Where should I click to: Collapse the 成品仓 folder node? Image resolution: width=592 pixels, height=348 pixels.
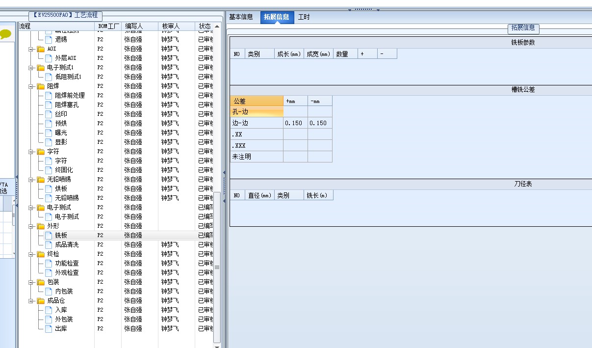[31, 300]
